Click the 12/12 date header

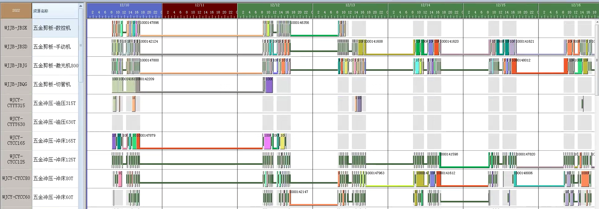point(275,5)
